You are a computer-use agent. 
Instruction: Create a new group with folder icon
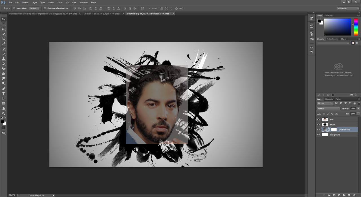click(x=344, y=195)
